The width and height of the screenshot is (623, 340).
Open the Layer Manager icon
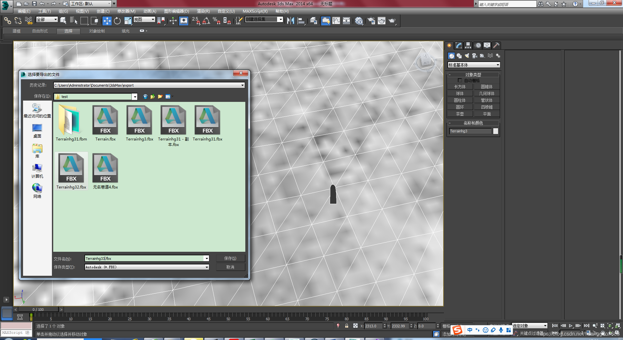[313, 21]
